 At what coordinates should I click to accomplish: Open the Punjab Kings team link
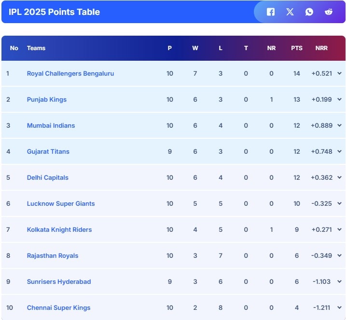(47, 100)
